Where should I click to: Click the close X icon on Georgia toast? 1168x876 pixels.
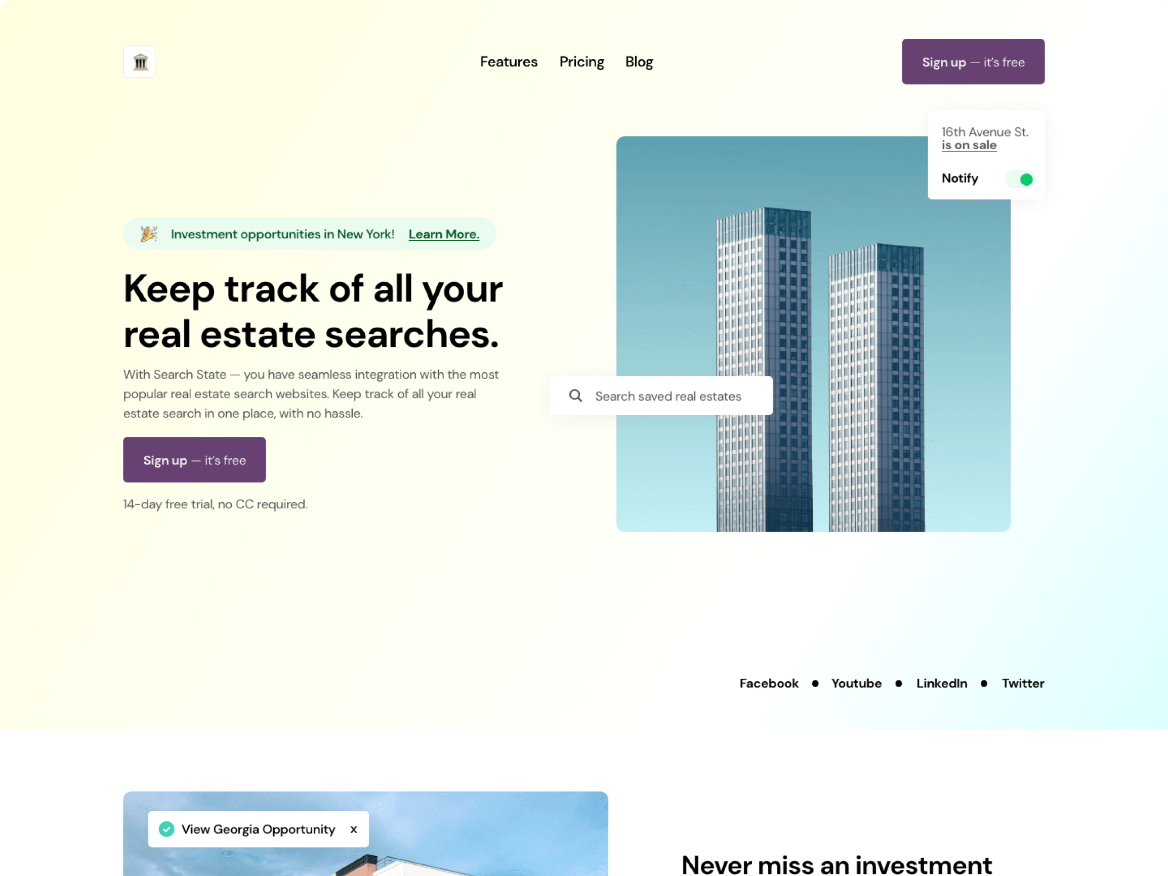coord(353,829)
